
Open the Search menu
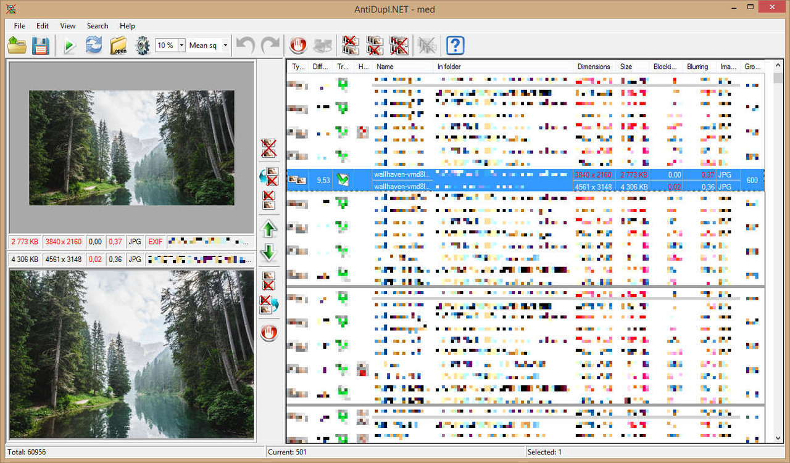point(98,26)
